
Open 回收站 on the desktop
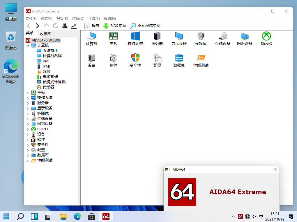(x=11, y=40)
